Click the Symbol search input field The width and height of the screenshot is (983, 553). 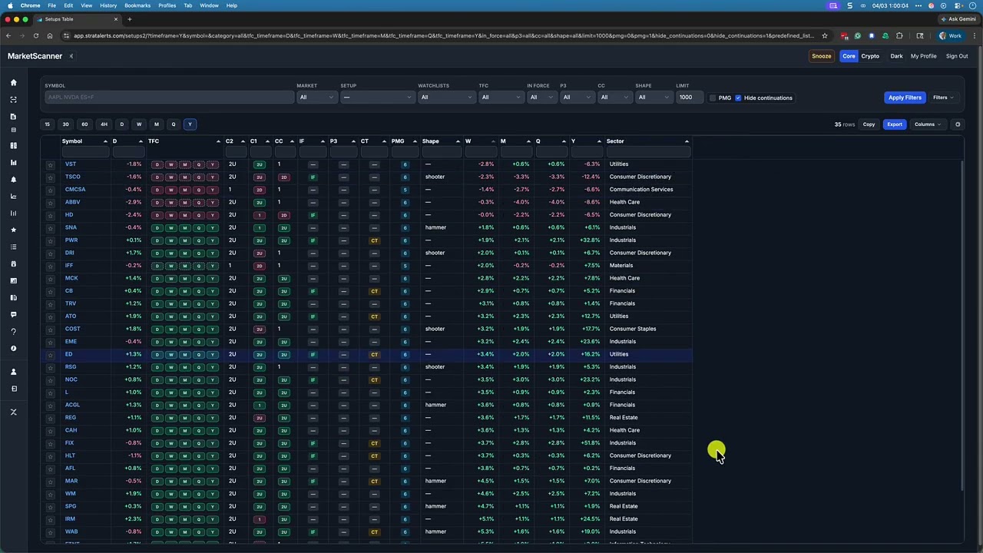click(169, 98)
